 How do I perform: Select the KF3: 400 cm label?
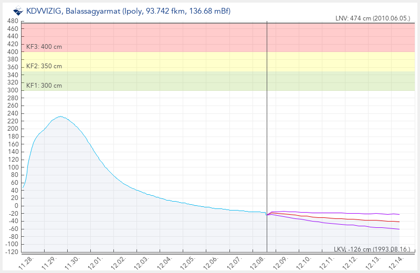44,47
